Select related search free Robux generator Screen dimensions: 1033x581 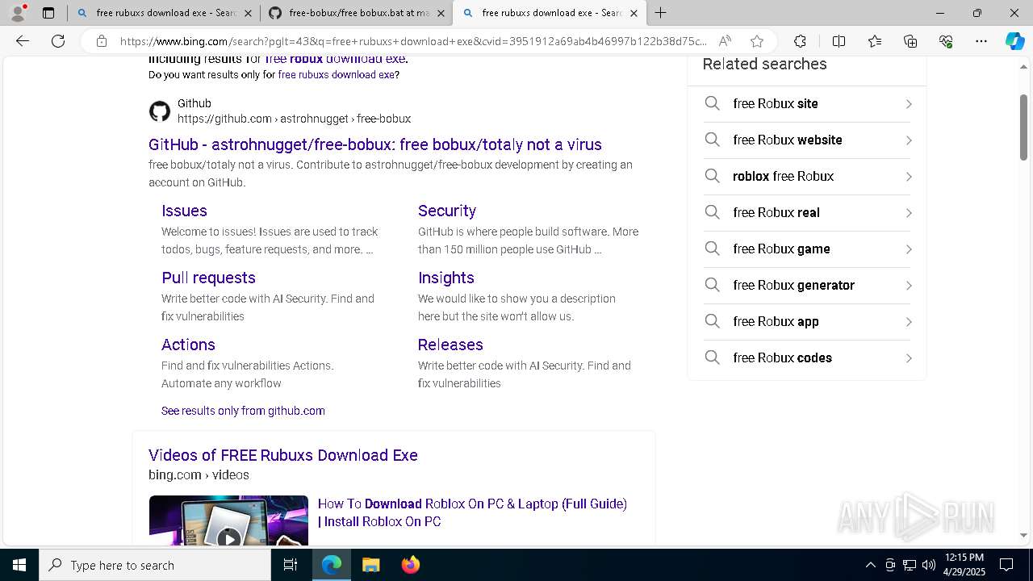807,286
